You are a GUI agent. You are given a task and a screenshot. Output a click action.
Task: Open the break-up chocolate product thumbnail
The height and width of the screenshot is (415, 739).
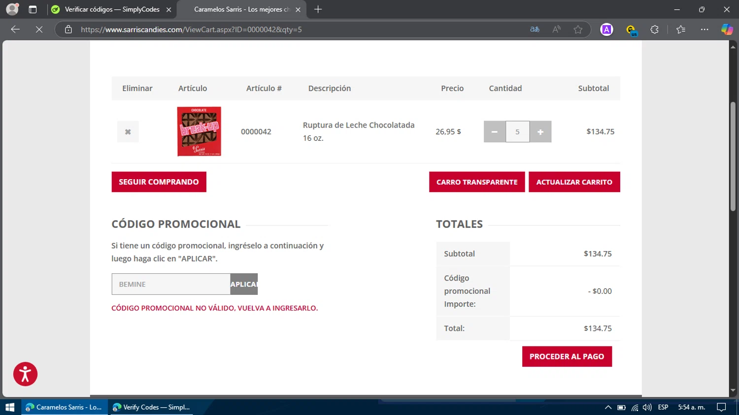pos(199,131)
